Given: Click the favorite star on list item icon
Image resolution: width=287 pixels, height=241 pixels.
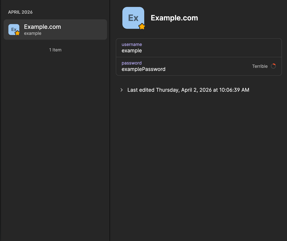Looking at the screenshot, I should [17, 33].
